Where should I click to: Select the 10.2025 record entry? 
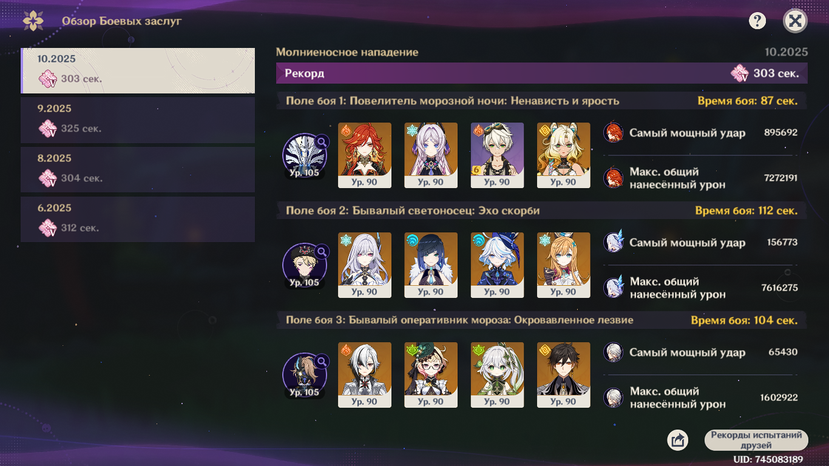tap(138, 70)
